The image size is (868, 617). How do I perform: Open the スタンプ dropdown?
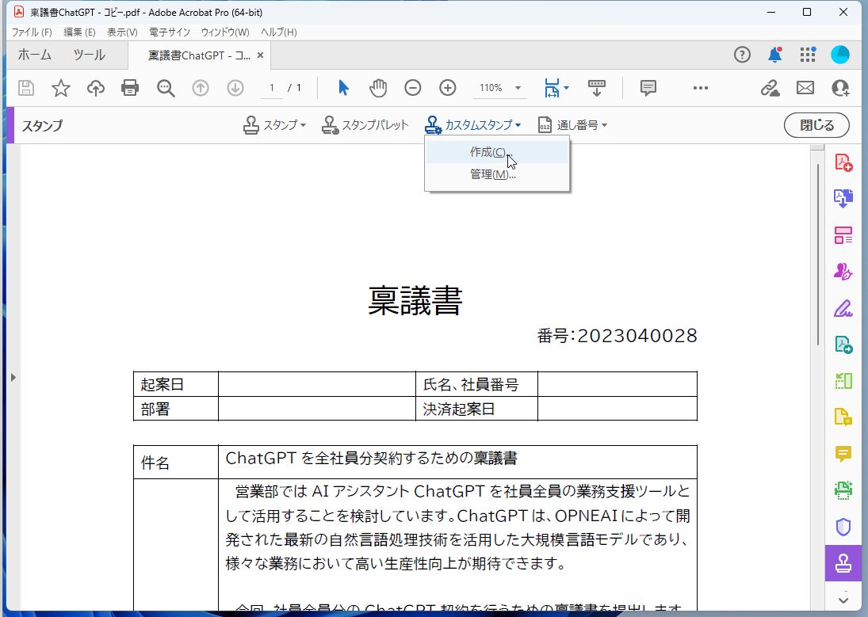[x=274, y=125]
